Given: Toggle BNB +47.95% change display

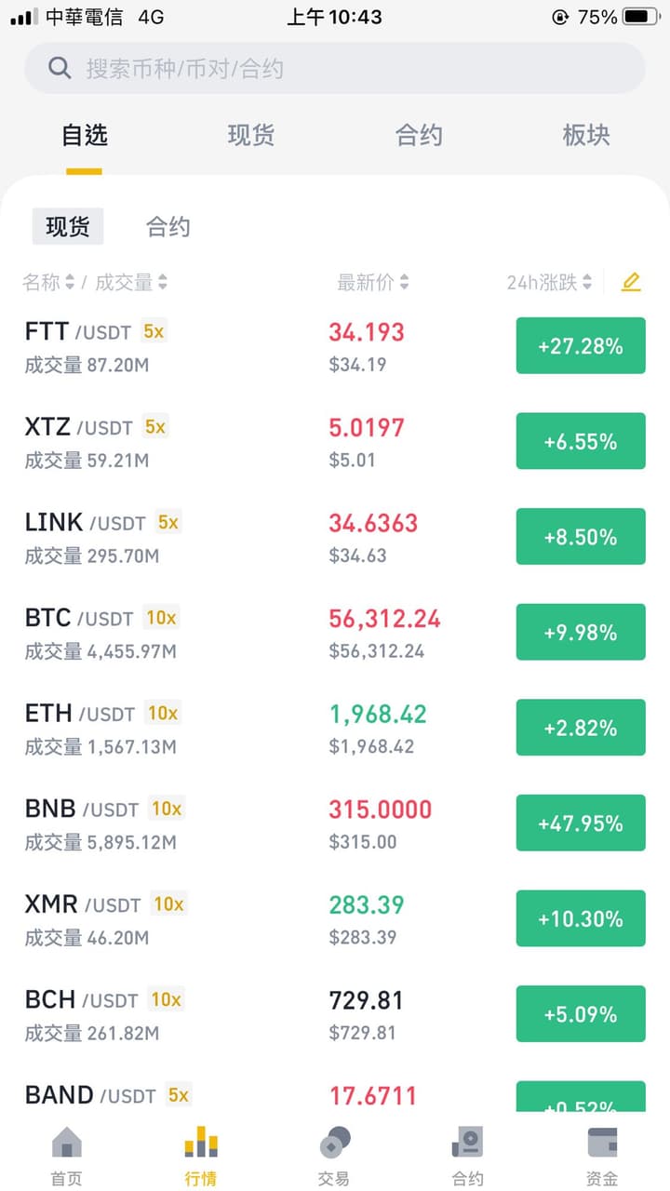Looking at the screenshot, I should (581, 823).
